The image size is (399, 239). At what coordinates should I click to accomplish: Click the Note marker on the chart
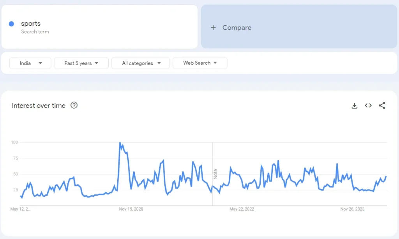(215, 174)
